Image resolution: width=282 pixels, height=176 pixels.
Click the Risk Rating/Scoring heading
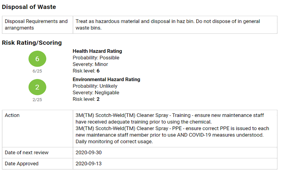point(32,43)
